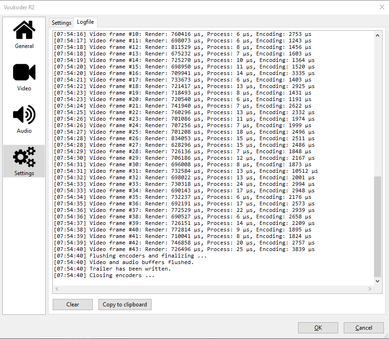The height and width of the screenshot is (339, 389).
Task: Confirm with the OK button
Action: click(x=318, y=328)
